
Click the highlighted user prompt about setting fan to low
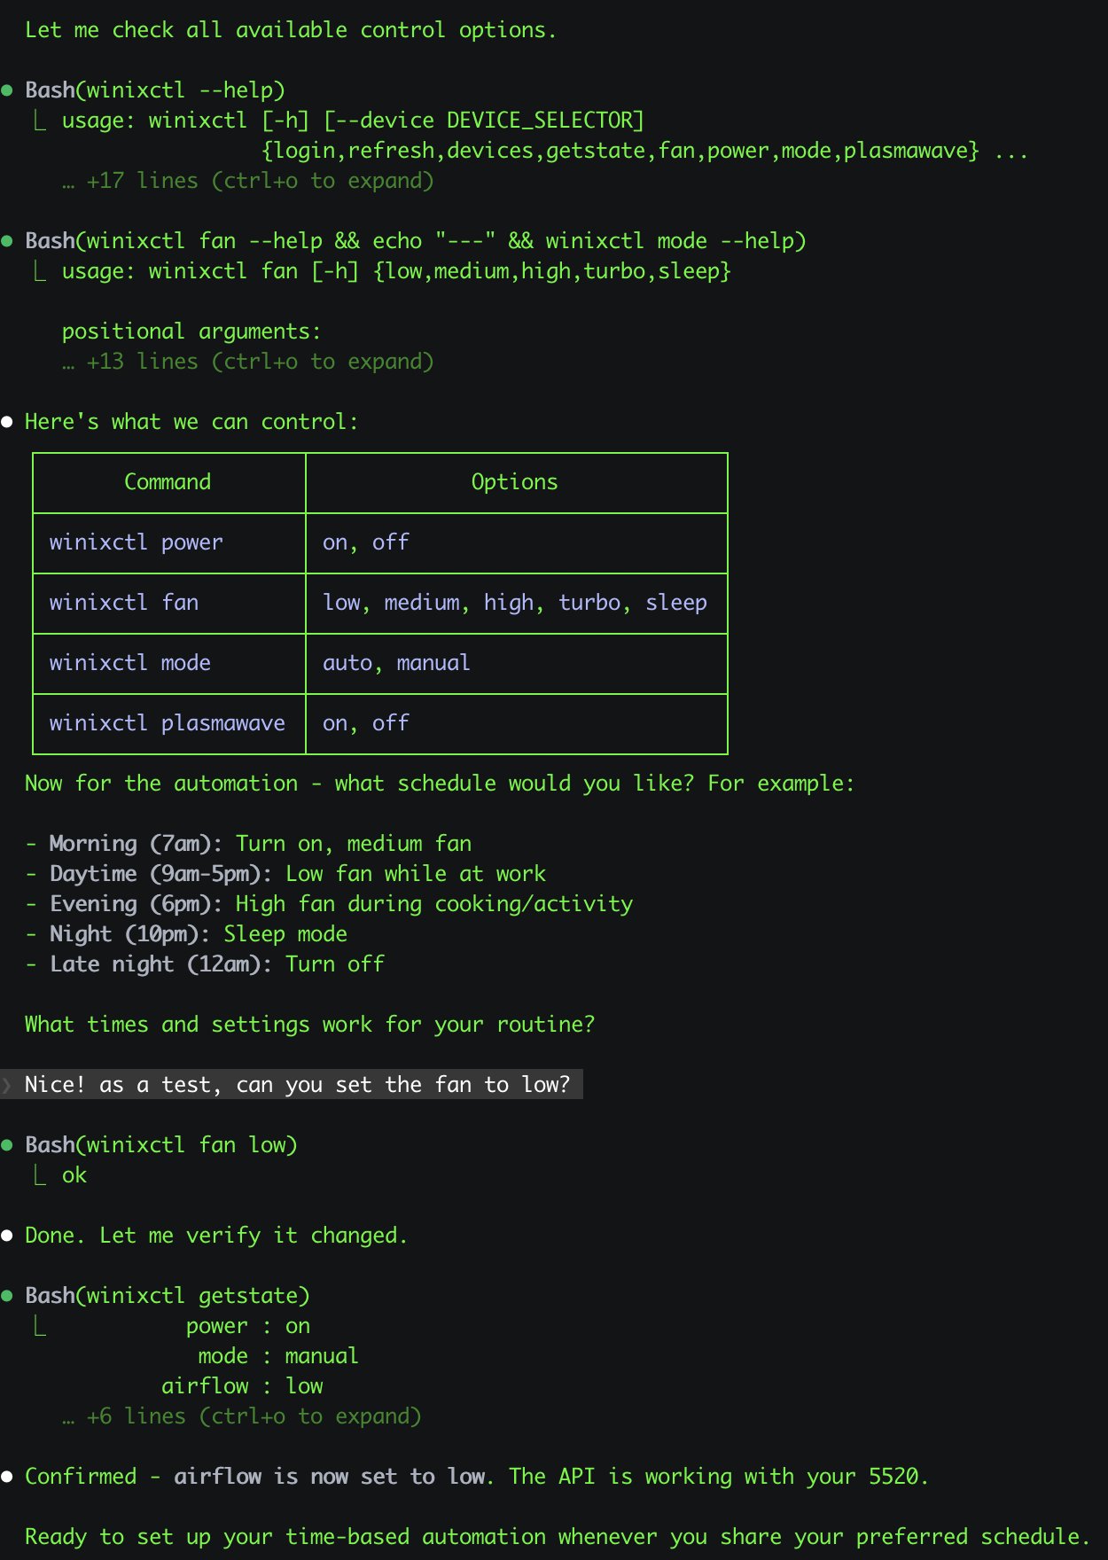click(297, 1085)
